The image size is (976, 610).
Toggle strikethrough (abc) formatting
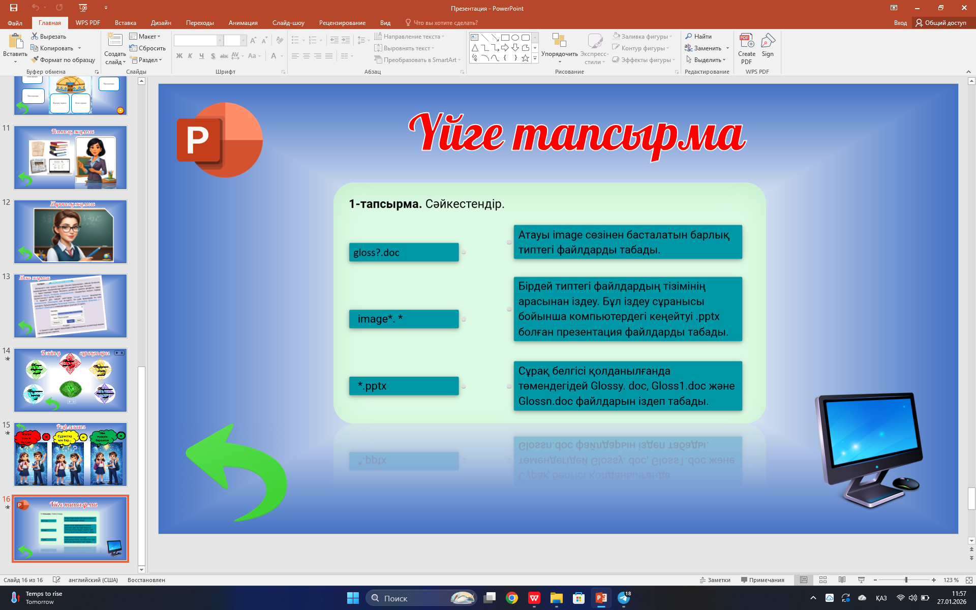point(224,56)
